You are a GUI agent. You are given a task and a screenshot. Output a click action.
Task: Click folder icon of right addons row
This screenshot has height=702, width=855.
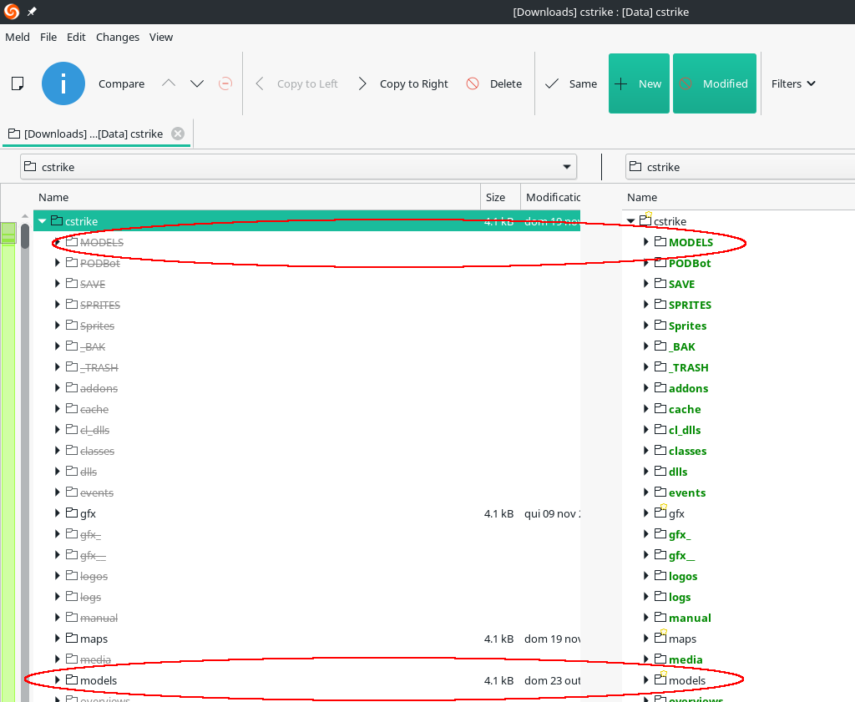(660, 387)
